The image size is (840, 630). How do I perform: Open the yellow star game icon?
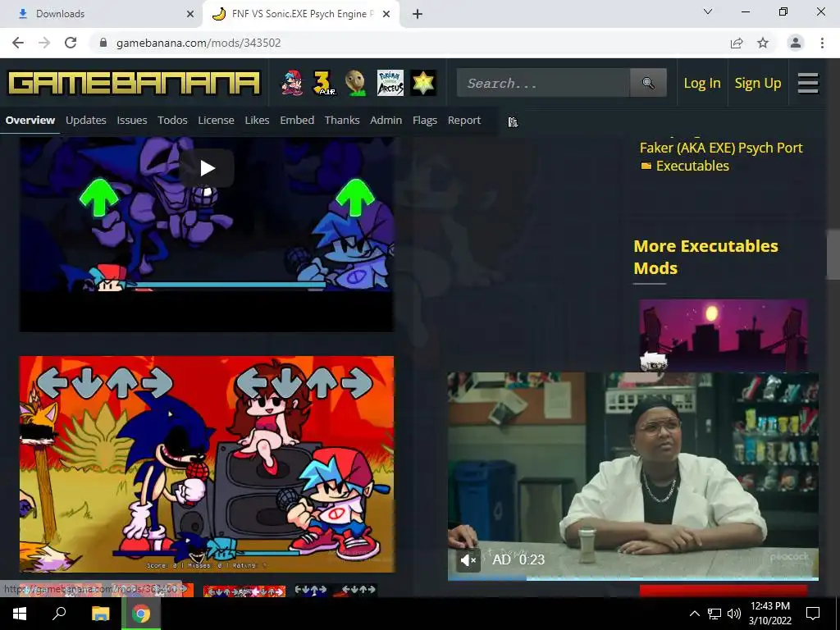(423, 83)
